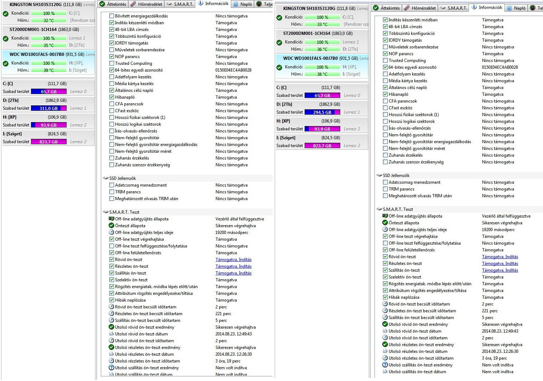Click the Utolsó részletes ön-teszt eredmény check icon, right window

coord(385,344)
